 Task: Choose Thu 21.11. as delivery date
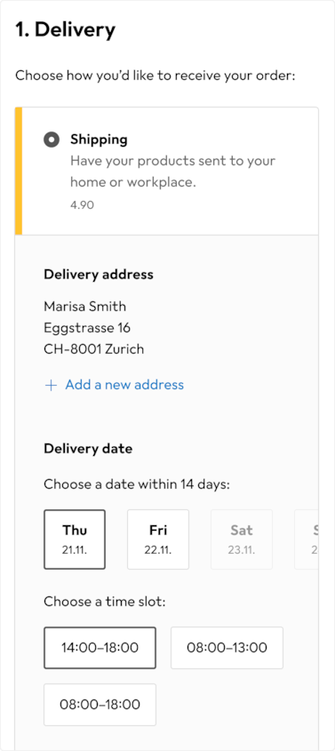click(x=75, y=539)
